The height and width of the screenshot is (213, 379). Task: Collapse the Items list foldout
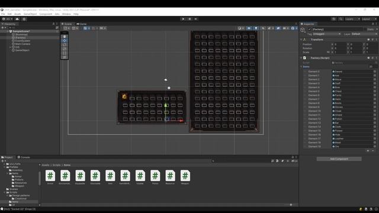pyautogui.click(x=301, y=67)
